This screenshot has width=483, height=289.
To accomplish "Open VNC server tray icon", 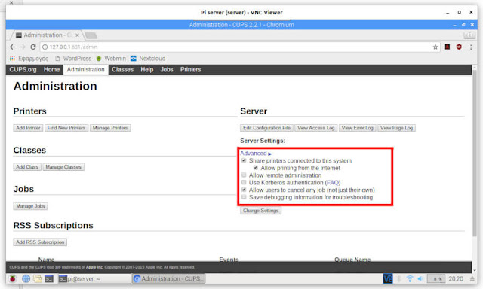I will [387, 278].
